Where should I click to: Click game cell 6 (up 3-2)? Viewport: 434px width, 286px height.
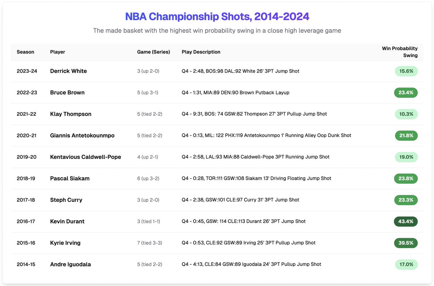(x=148, y=178)
